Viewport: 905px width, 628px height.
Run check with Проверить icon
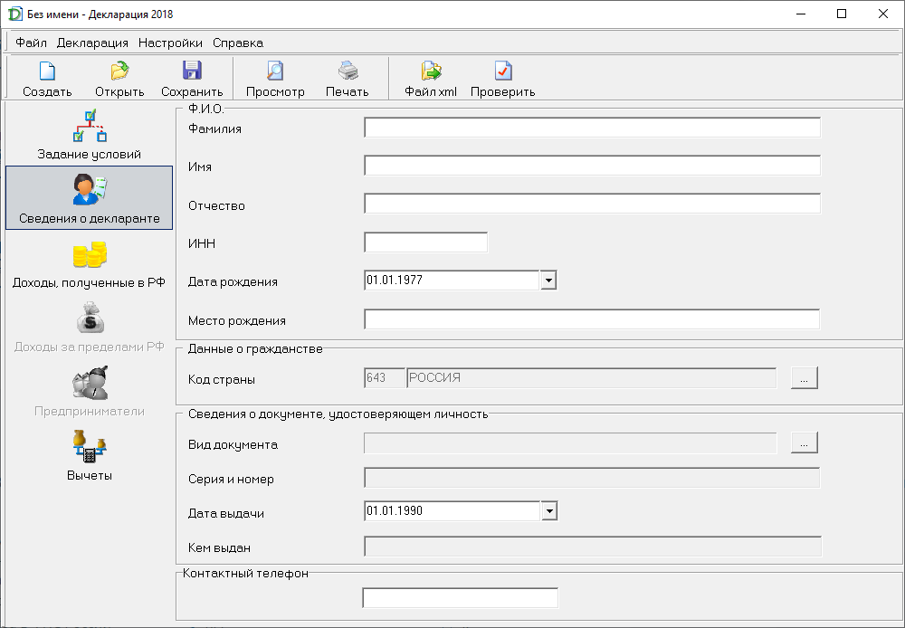point(502,79)
